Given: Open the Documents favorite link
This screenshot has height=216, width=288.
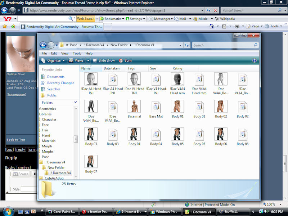Looking at the screenshot, I should tap(55, 77).
